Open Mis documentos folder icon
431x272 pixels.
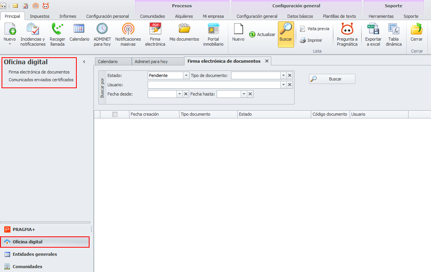pyautogui.click(x=184, y=29)
